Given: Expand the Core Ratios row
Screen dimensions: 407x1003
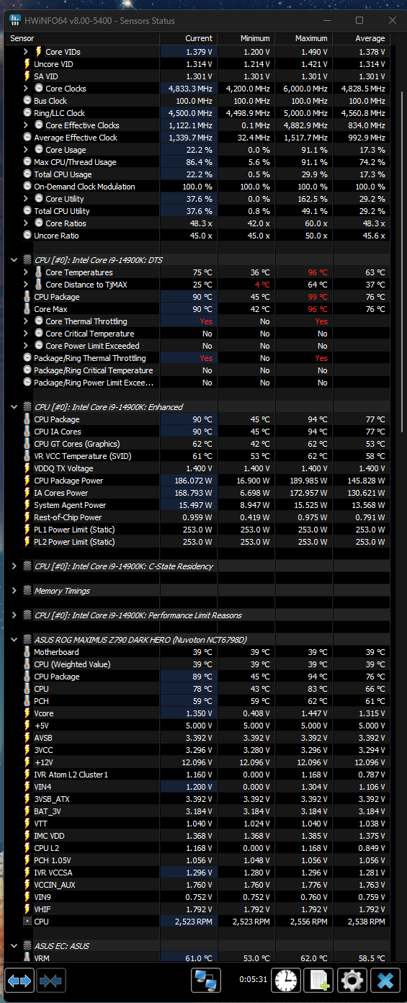Looking at the screenshot, I should pyautogui.click(x=26, y=223).
